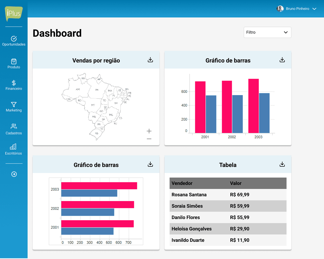Download the bottom Gráfico de barras chart
This screenshot has width=324, height=259.
(x=150, y=164)
